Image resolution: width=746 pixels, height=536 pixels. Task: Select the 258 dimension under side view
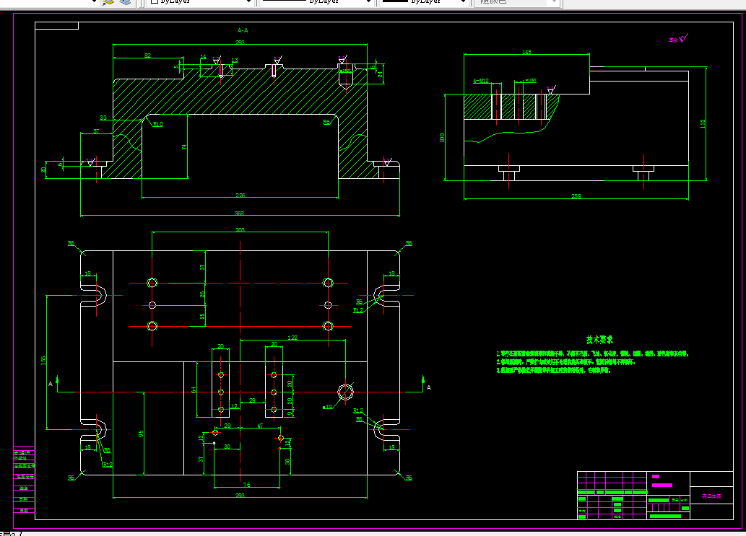pos(576,196)
